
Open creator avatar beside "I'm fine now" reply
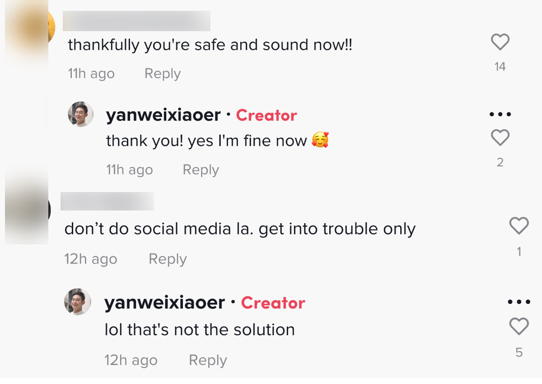point(80,114)
